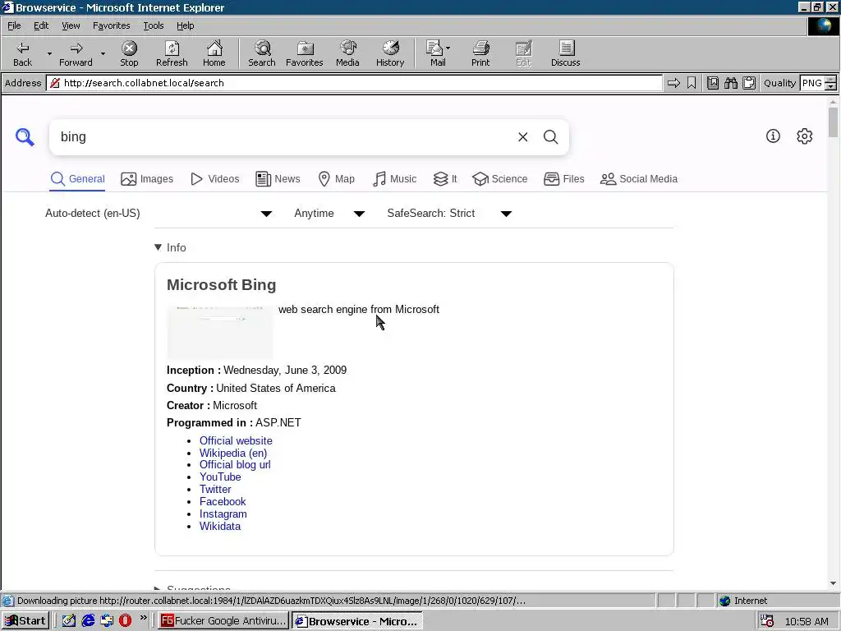Viewport: 841px width, 631px height.
Task: Open the info circle icon
Action: (773, 136)
